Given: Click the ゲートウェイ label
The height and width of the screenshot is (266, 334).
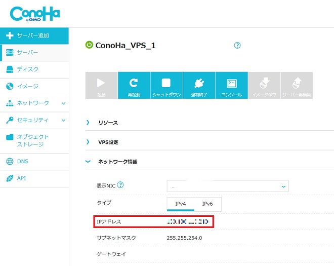Looking at the screenshot, I should [x=111, y=254].
